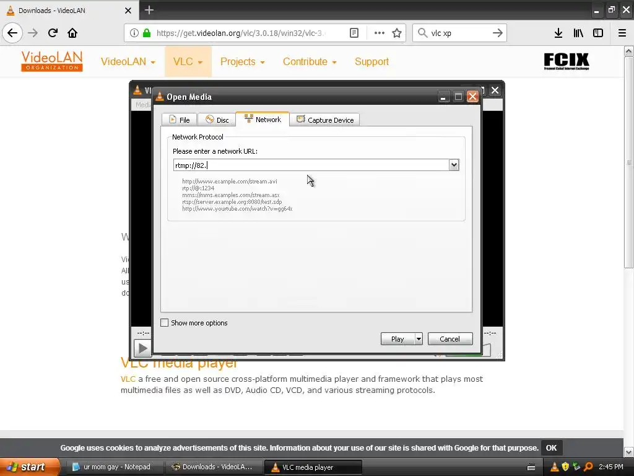The image size is (634, 476).
Task: Click the VideoLAN Organization logo
Action: point(52,61)
